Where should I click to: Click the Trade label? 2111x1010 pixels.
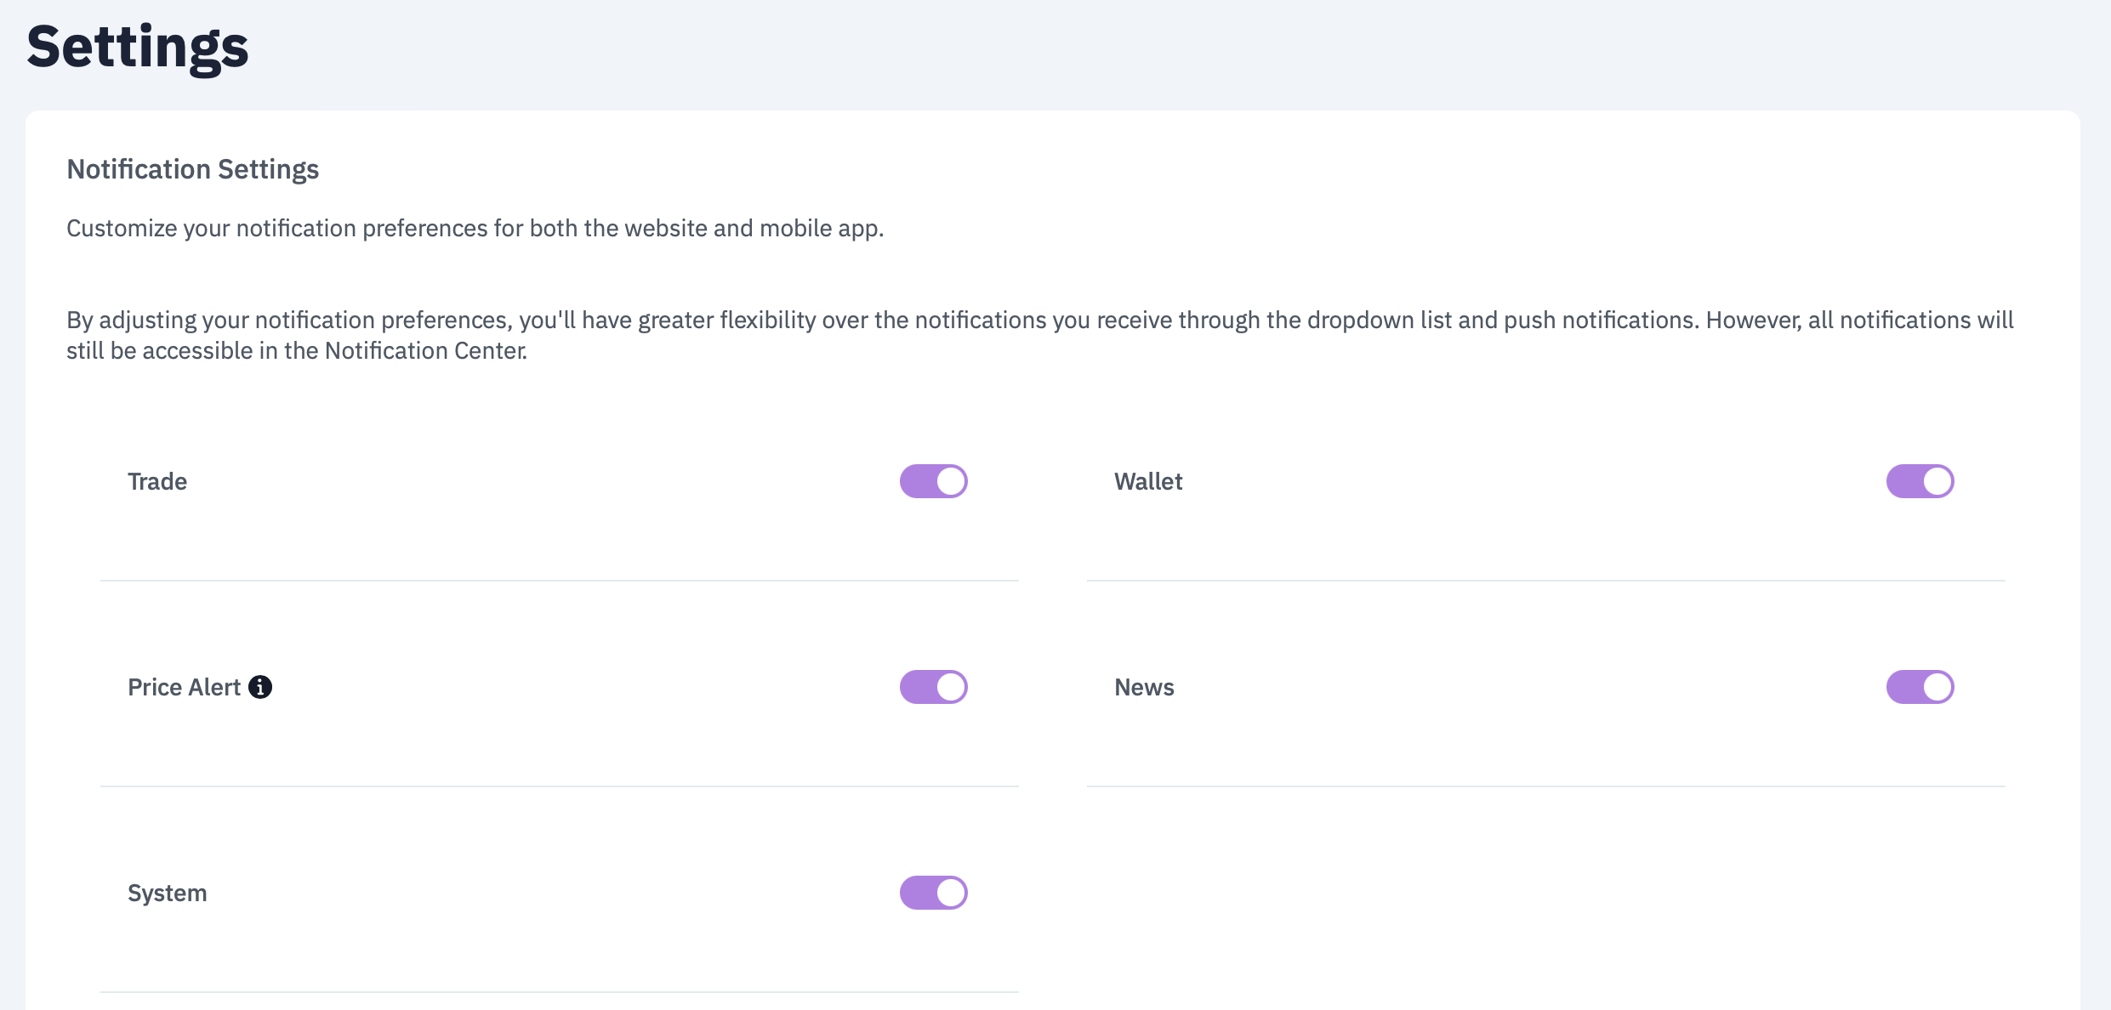tap(157, 481)
